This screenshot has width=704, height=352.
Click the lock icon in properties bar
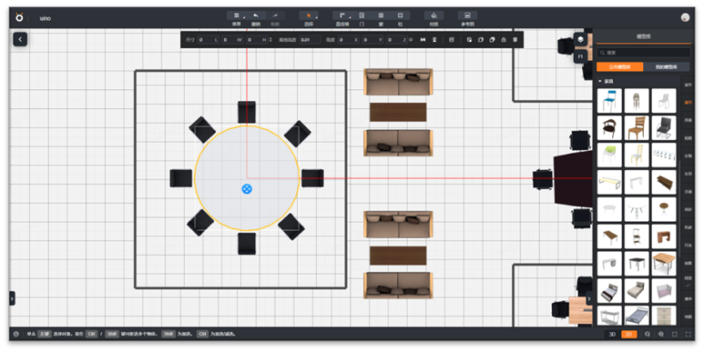tap(503, 39)
